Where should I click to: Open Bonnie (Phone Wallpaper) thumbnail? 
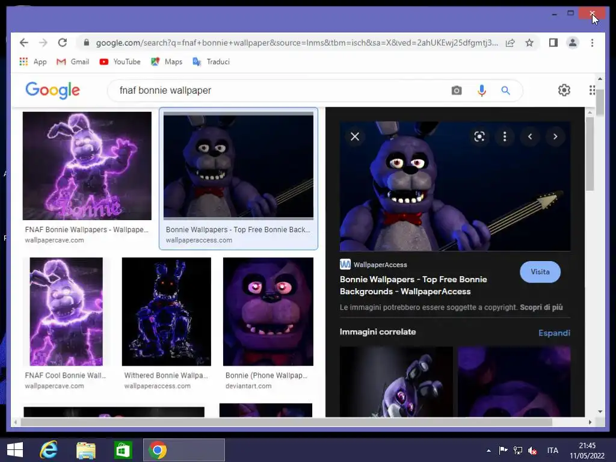268,312
